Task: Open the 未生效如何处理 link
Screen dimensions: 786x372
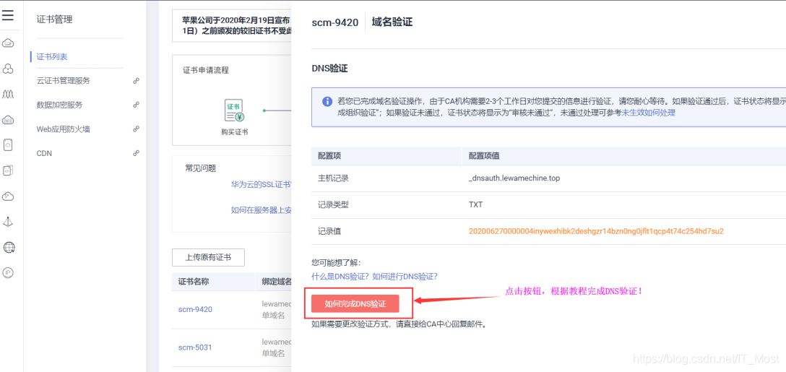Action: click(x=649, y=113)
